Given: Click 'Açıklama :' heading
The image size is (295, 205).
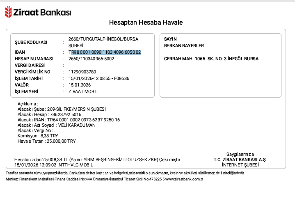Looking at the screenshot, I should point(27,104).
